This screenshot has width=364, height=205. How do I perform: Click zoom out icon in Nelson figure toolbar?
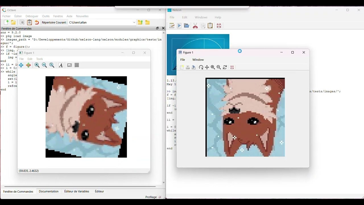[219, 67]
